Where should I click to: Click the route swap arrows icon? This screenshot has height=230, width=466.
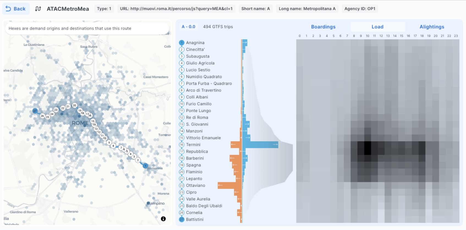pyautogui.click(x=38, y=9)
